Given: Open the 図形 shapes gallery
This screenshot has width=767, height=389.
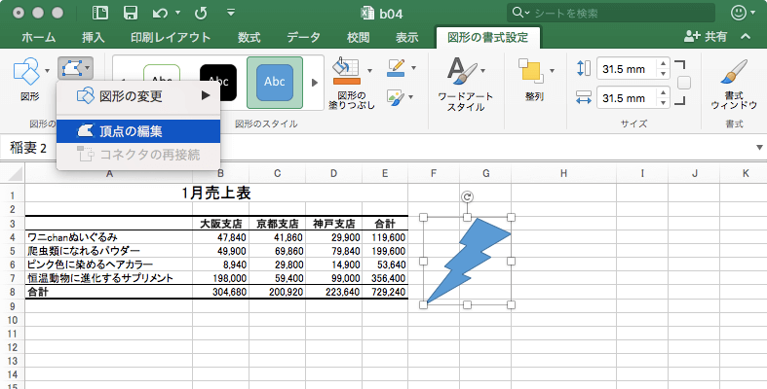Looking at the screenshot, I should click(26, 72).
